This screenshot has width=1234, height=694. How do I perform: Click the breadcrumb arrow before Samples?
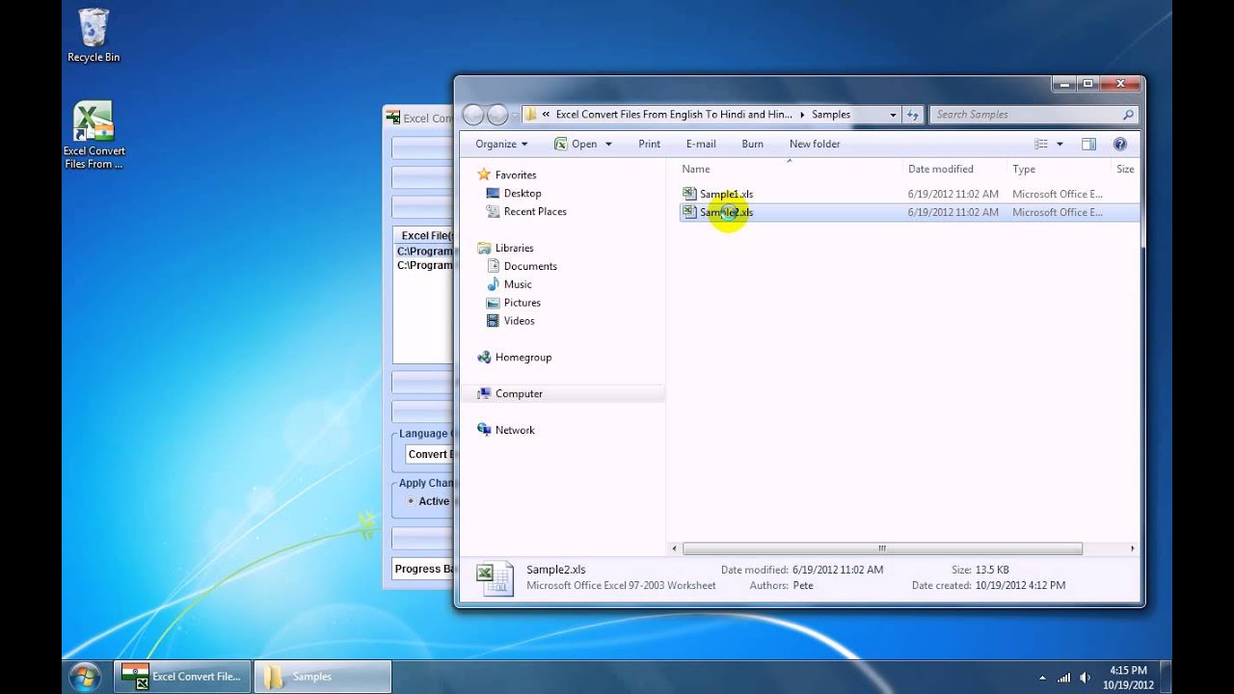(x=802, y=115)
